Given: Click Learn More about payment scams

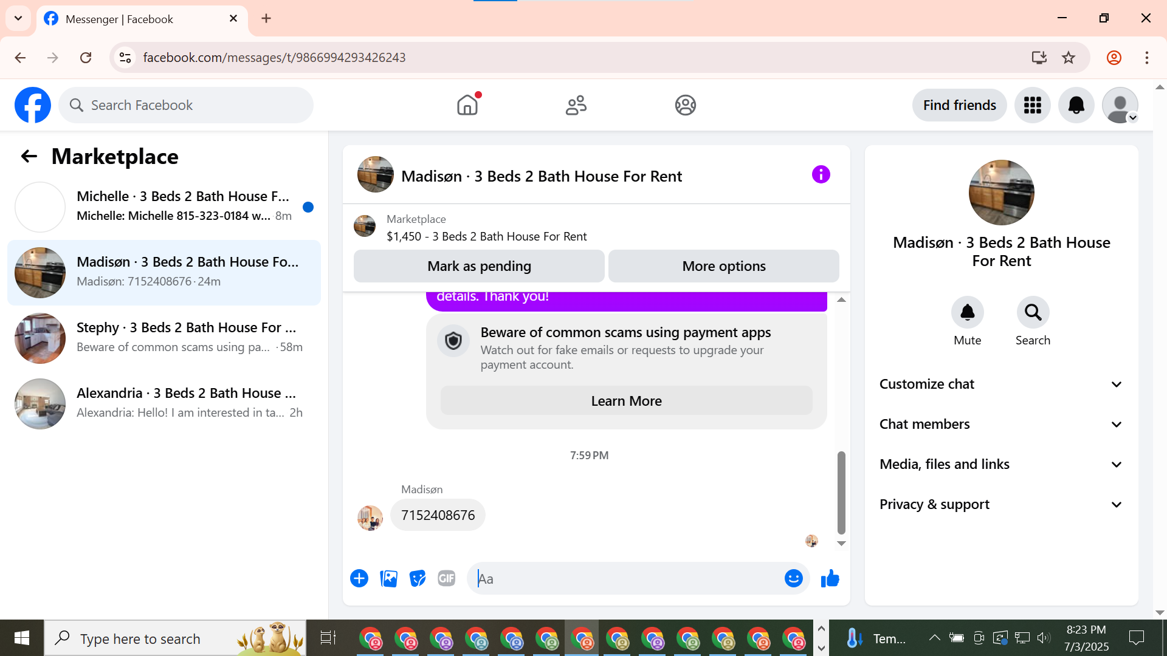Looking at the screenshot, I should coord(626,401).
